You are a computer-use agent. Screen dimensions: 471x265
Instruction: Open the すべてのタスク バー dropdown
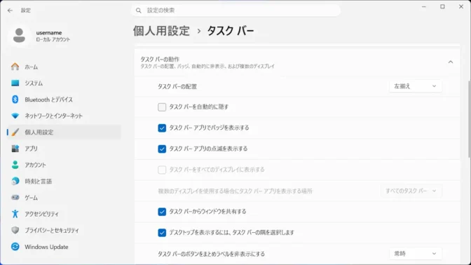(411, 191)
